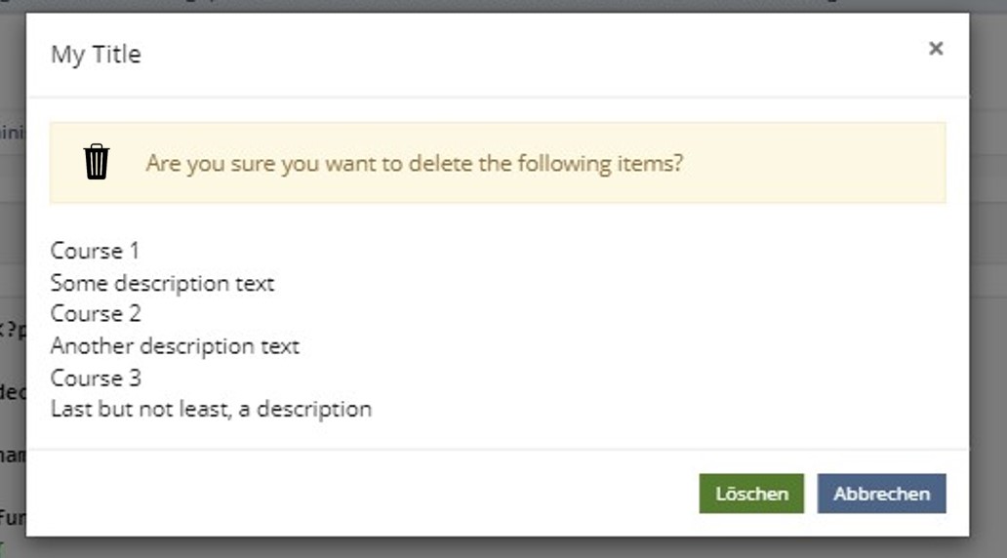The height and width of the screenshot is (558, 1007).
Task: Select the Course 1 item
Action: click(95, 251)
